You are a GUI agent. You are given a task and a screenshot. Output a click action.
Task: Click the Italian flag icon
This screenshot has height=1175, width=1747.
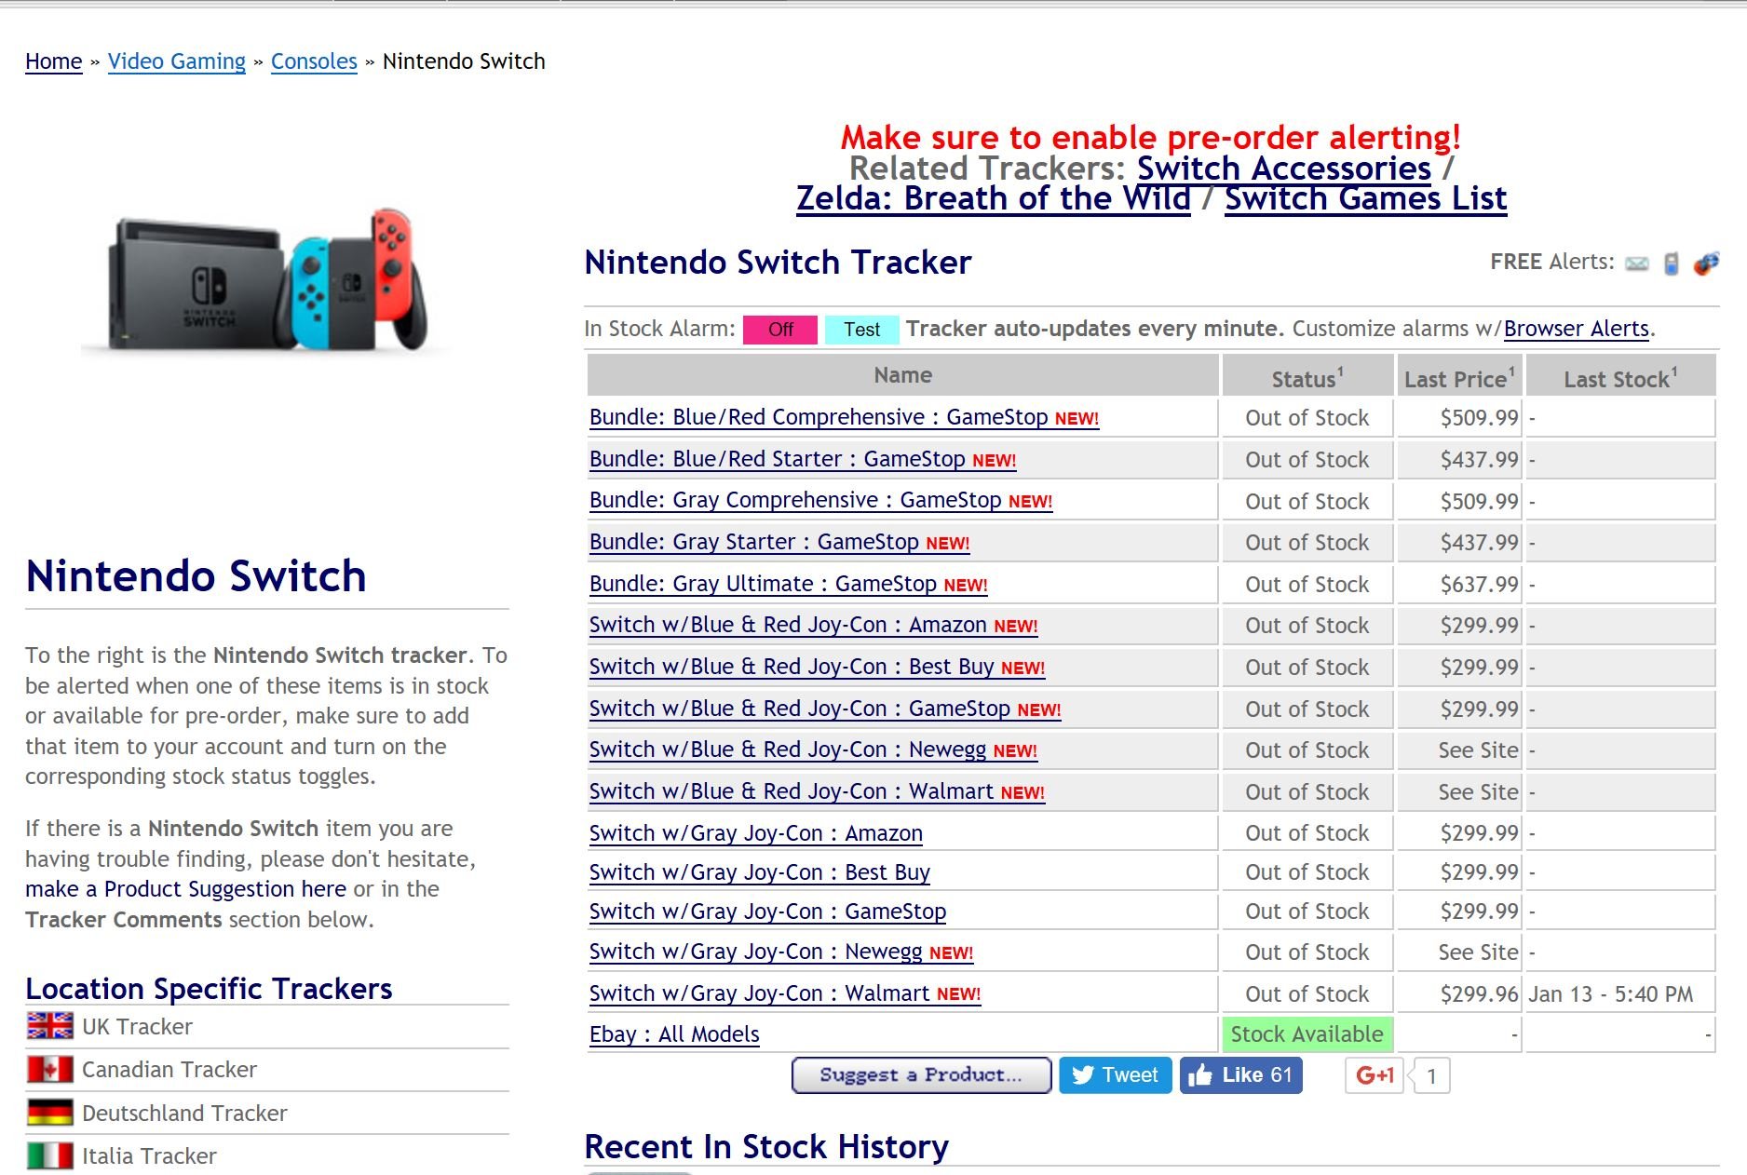click(49, 1155)
